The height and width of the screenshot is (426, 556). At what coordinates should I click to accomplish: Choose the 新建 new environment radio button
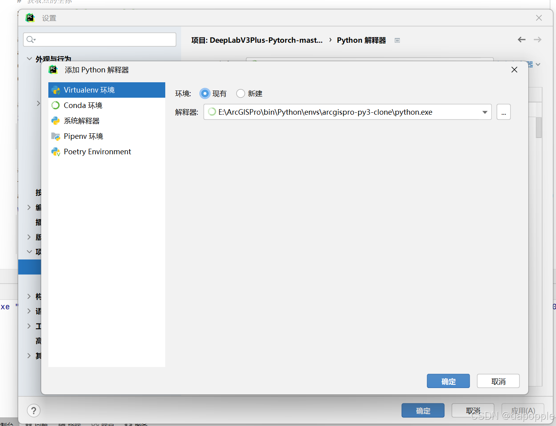[241, 94]
